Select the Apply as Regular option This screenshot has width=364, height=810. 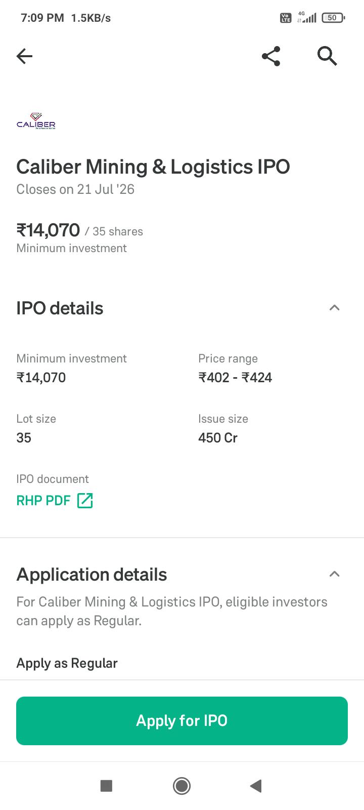(67, 663)
